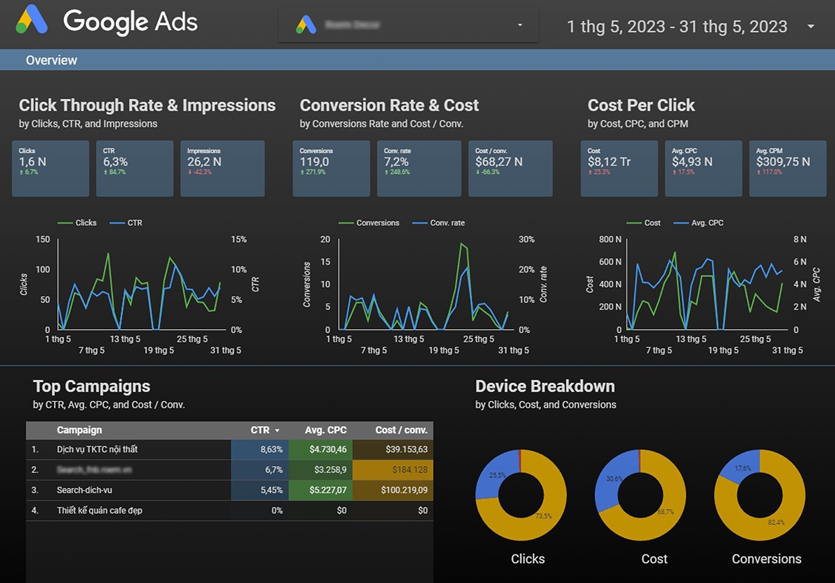Image resolution: width=835 pixels, height=583 pixels.
Task: Open the date range dropdown arrow
Action: click(x=811, y=27)
